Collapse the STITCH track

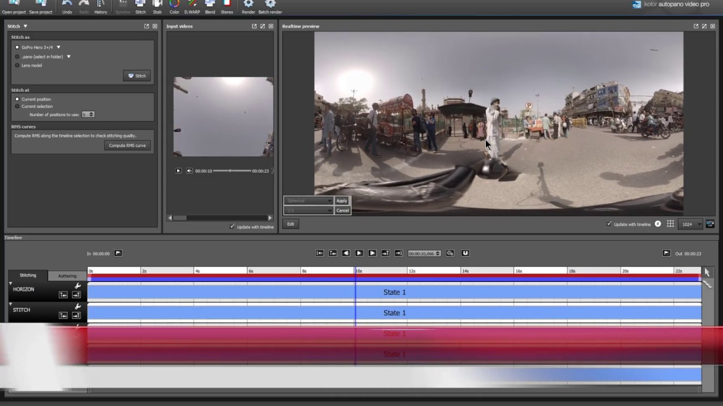point(10,304)
